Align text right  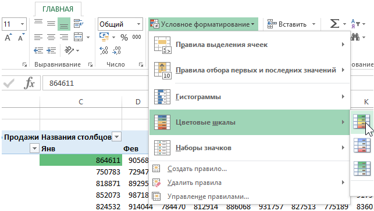[x=64, y=37]
